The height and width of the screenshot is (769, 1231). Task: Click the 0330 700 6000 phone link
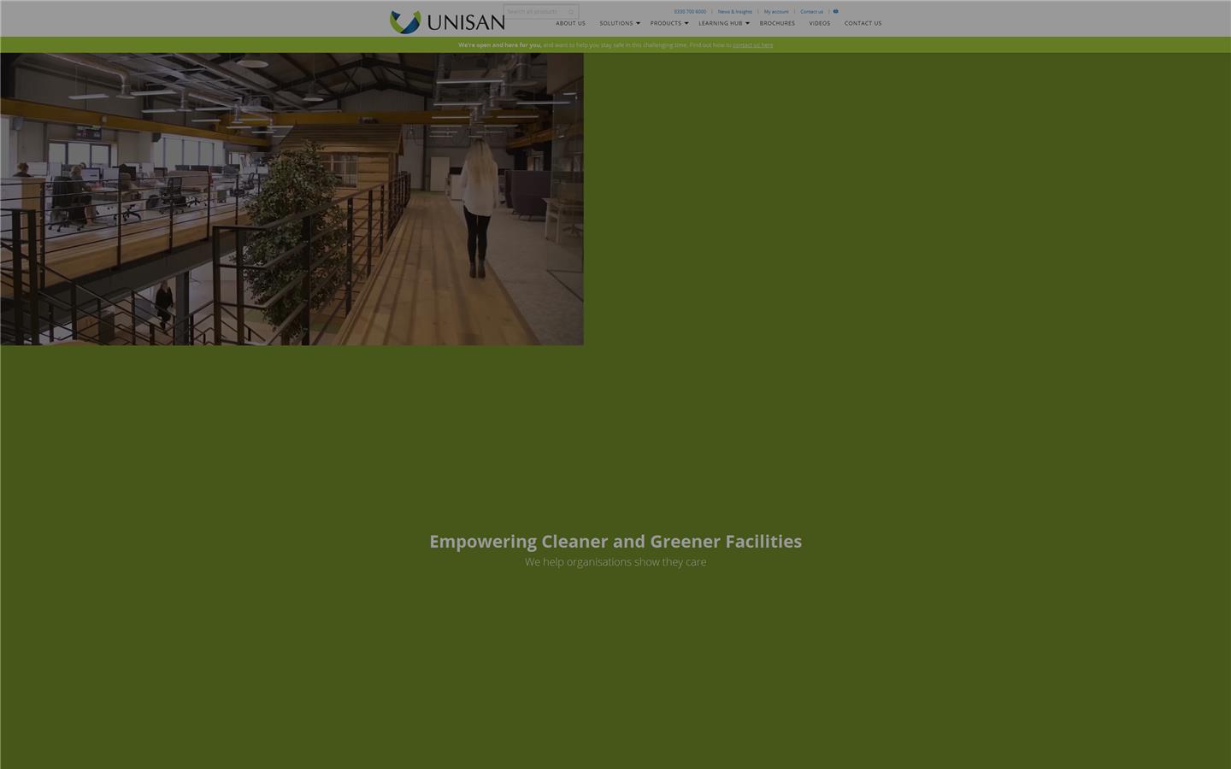point(690,12)
